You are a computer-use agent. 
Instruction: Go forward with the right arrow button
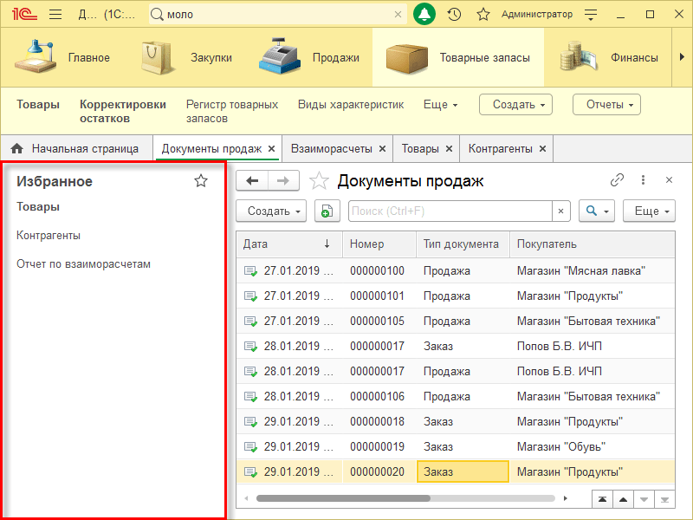tap(283, 180)
